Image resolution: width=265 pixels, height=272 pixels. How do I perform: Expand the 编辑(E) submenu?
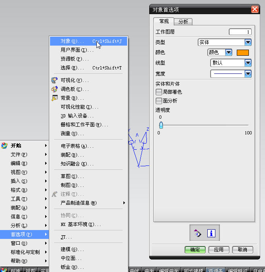[24, 163]
